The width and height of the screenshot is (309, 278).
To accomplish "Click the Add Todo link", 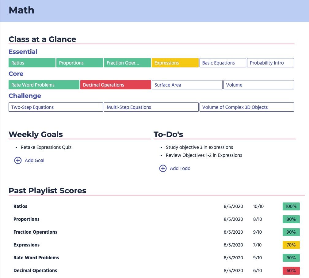I will [180, 168].
